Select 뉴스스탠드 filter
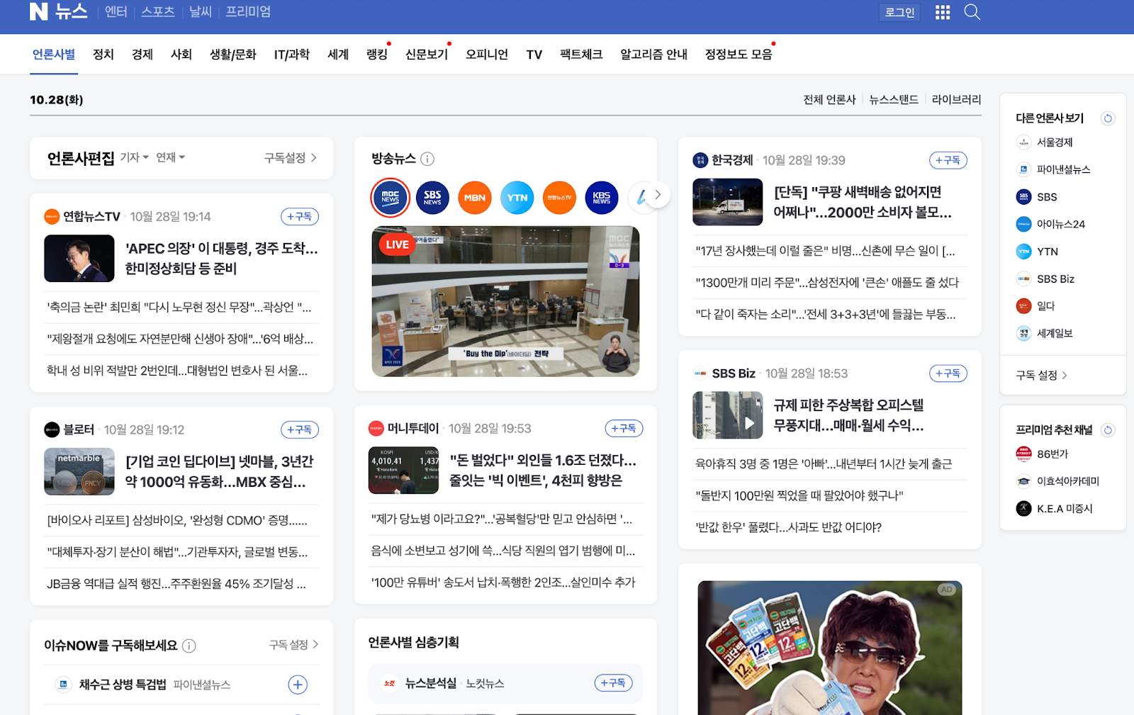The height and width of the screenshot is (715, 1134). click(894, 100)
